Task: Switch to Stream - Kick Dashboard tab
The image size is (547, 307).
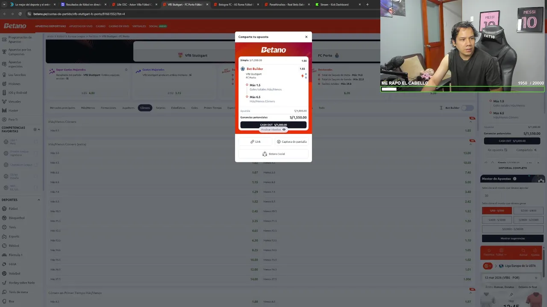Action: [x=338, y=5]
